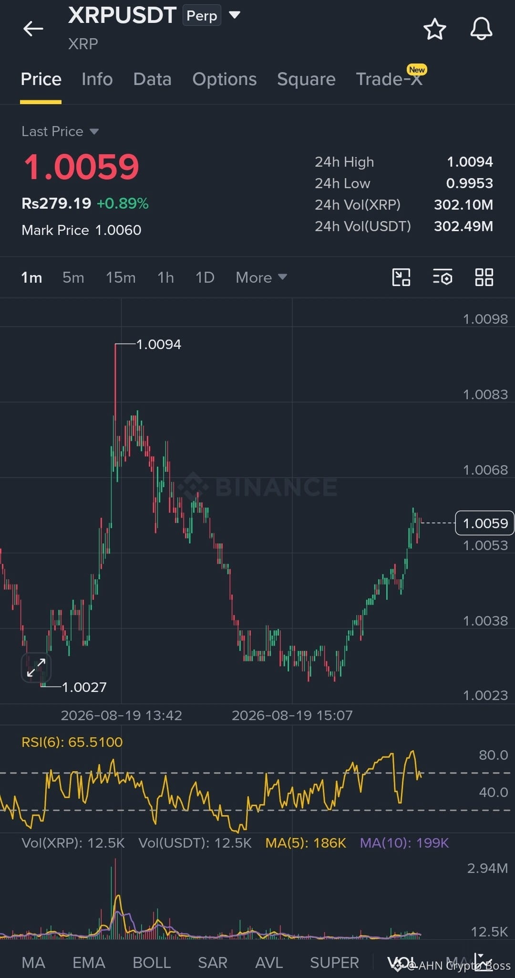Click the Vol(USDT): 12.5K label
The image size is (515, 978).
pyautogui.click(x=195, y=842)
